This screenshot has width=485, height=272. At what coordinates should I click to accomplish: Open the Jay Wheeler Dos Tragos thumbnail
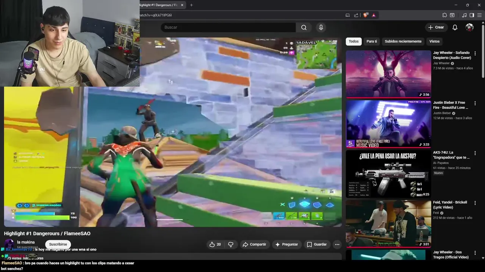[x=388, y=255]
